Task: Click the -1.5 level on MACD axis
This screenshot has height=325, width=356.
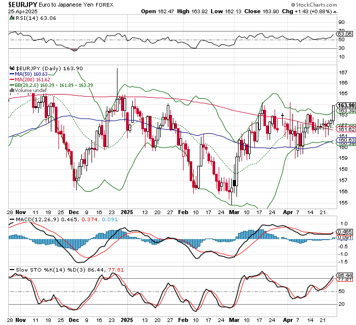Action: pyautogui.click(x=343, y=262)
